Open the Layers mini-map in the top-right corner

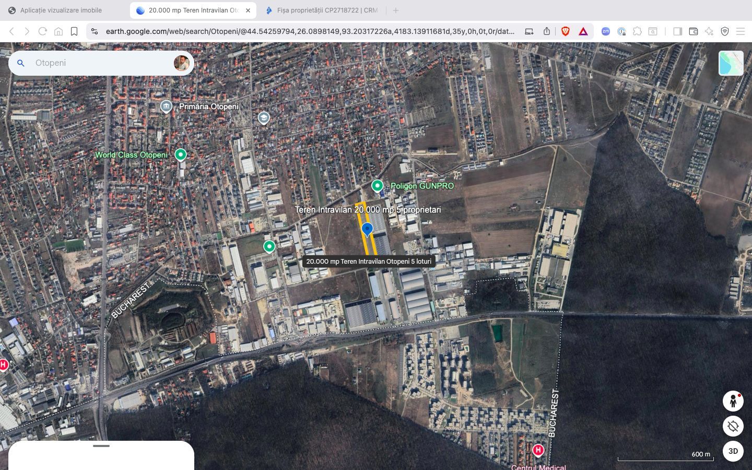[731, 63]
